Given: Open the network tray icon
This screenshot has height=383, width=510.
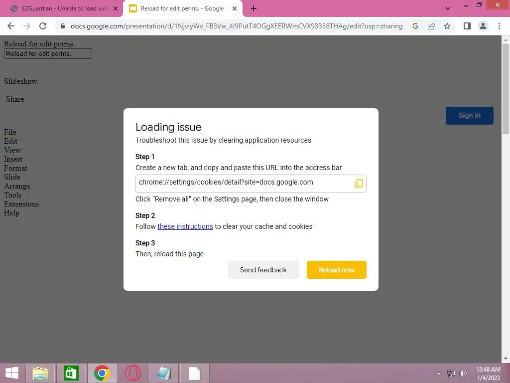Looking at the screenshot, I should (451, 374).
